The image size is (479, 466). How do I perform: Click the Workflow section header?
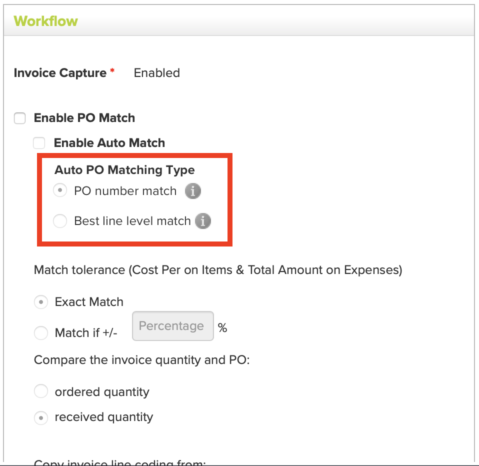coord(46,21)
